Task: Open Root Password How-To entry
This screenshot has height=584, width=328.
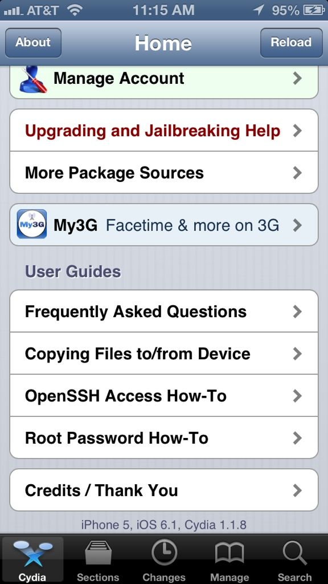Action: (164, 437)
